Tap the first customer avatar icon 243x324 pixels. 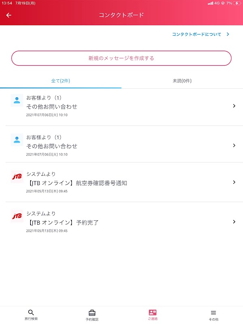pyautogui.click(x=17, y=100)
